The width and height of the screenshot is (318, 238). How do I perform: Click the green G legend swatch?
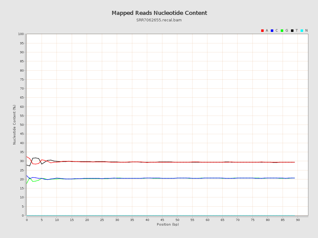282,31
